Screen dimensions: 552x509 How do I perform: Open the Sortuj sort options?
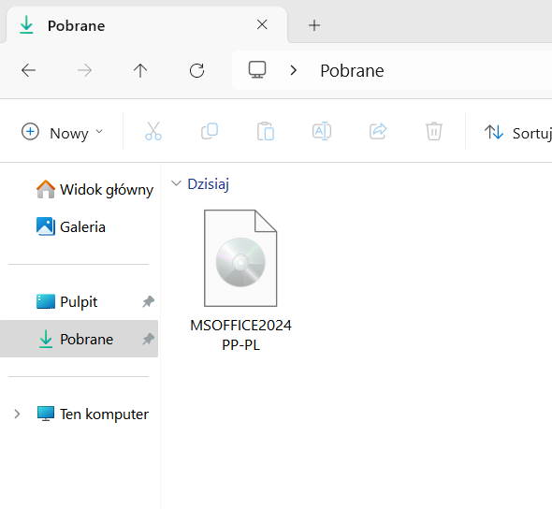tap(517, 133)
